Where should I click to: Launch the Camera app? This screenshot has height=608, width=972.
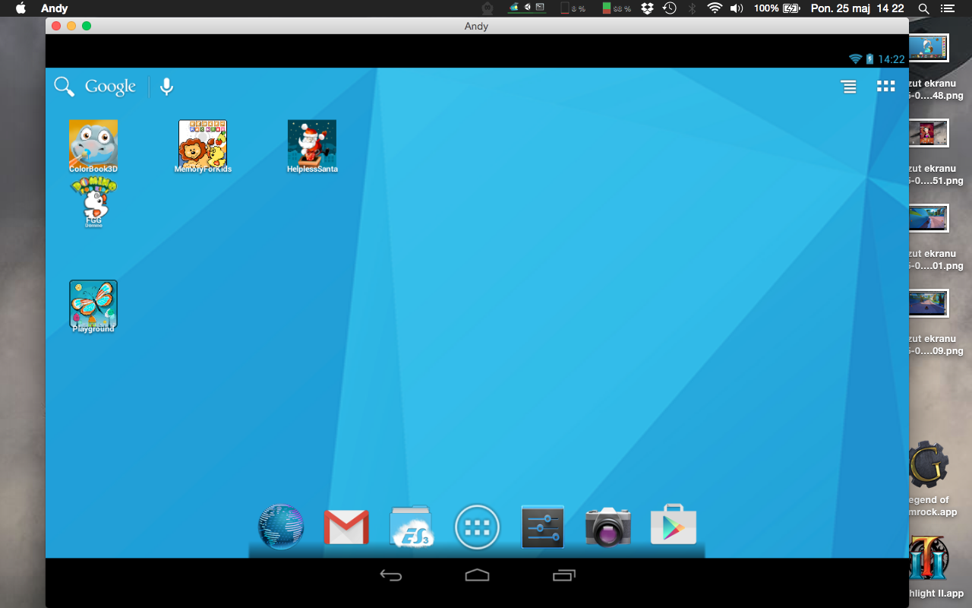click(x=607, y=527)
